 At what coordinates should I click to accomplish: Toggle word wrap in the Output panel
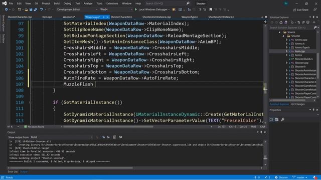point(120,137)
